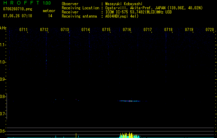Select antenna value A504HB(yagi 4el)
The width and height of the screenshot is (217, 138).
122,16
